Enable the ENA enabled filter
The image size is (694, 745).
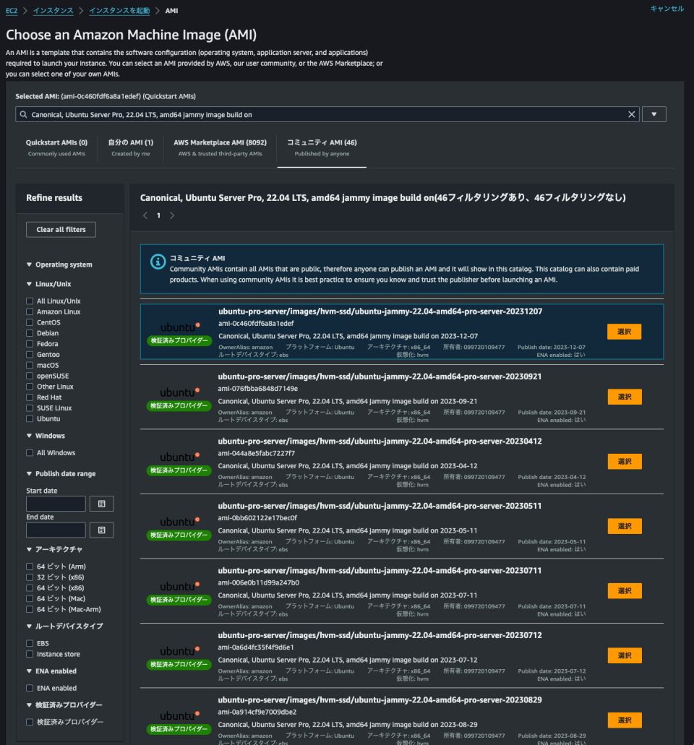pyautogui.click(x=28, y=687)
